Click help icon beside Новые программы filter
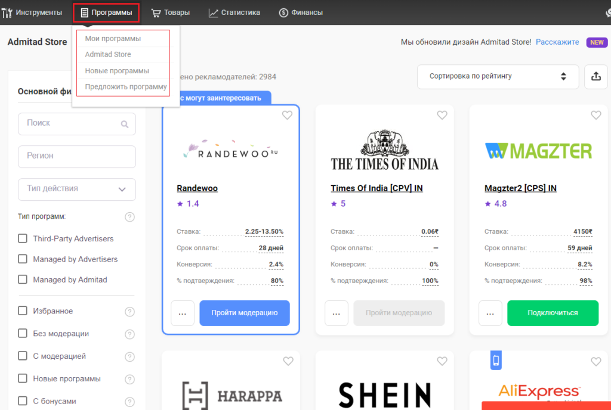 coord(129,379)
